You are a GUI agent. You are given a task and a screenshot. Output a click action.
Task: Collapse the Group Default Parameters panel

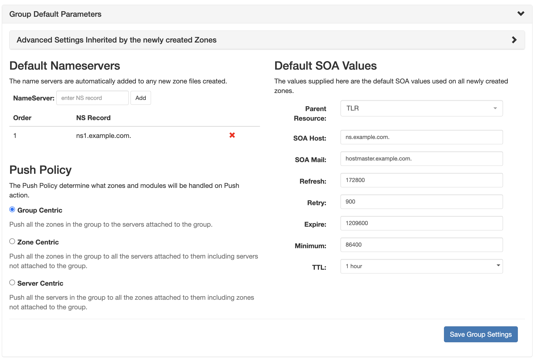[x=521, y=14]
